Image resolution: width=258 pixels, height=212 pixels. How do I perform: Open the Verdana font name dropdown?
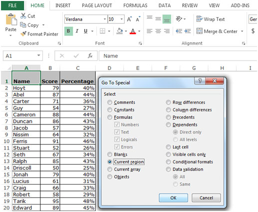click(x=105, y=19)
